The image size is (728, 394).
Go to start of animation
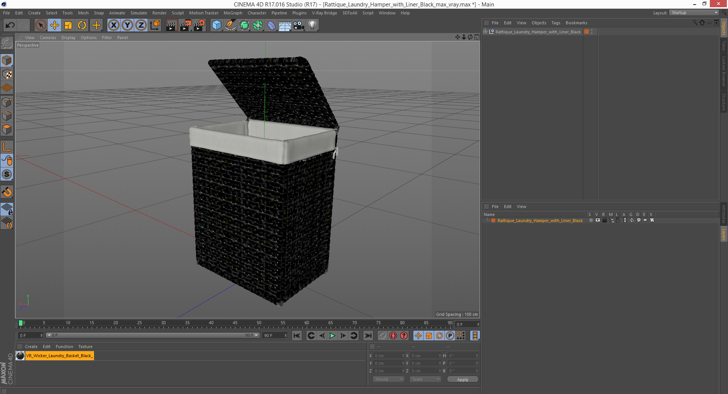pyautogui.click(x=297, y=336)
